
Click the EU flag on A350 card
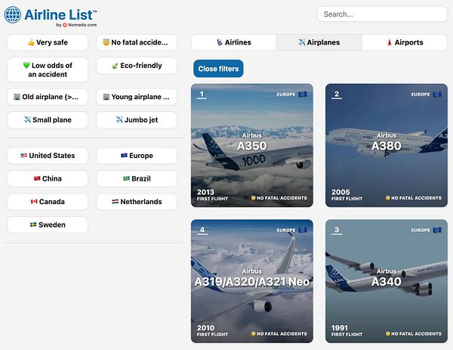(303, 94)
